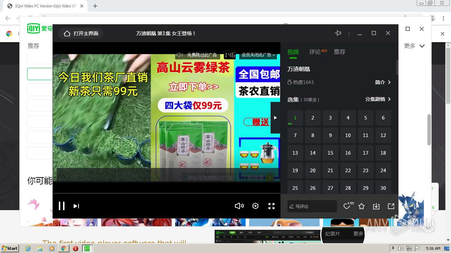Download the video
Image resolution: width=451 pixels, height=253 pixels.
point(376,206)
